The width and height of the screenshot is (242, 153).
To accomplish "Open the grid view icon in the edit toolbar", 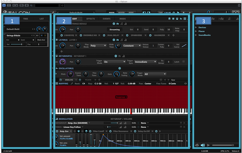I will point(185,19).
